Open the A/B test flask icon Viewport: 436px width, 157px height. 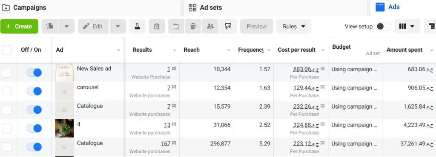pos(137,26)
